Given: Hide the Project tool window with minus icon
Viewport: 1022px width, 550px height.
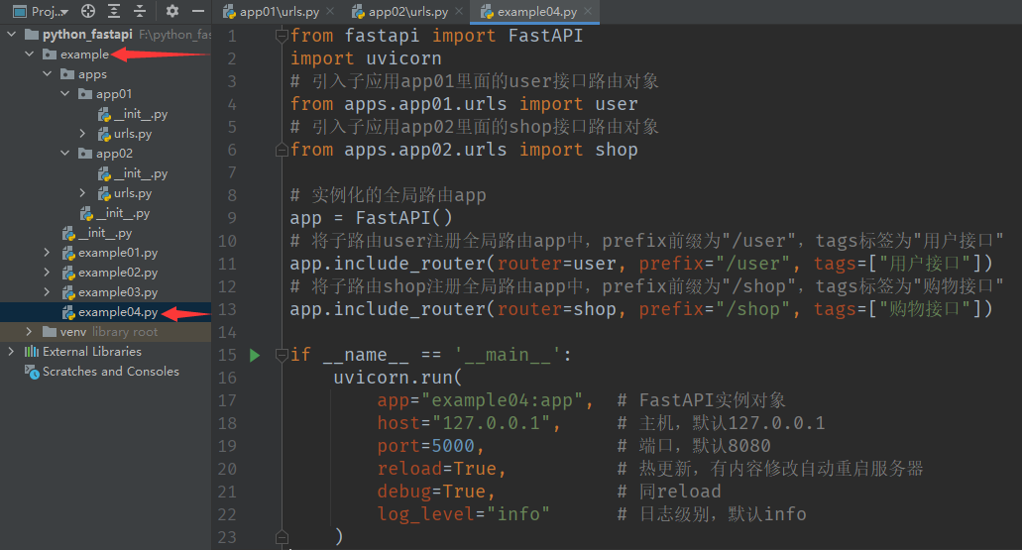Looking at the screenshot, I should (197, 12).
